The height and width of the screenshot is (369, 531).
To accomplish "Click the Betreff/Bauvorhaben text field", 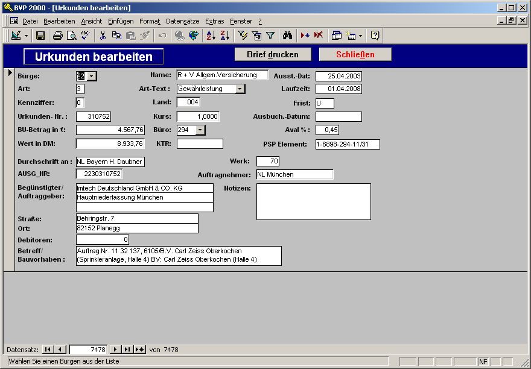I will (x=179, y=256).
